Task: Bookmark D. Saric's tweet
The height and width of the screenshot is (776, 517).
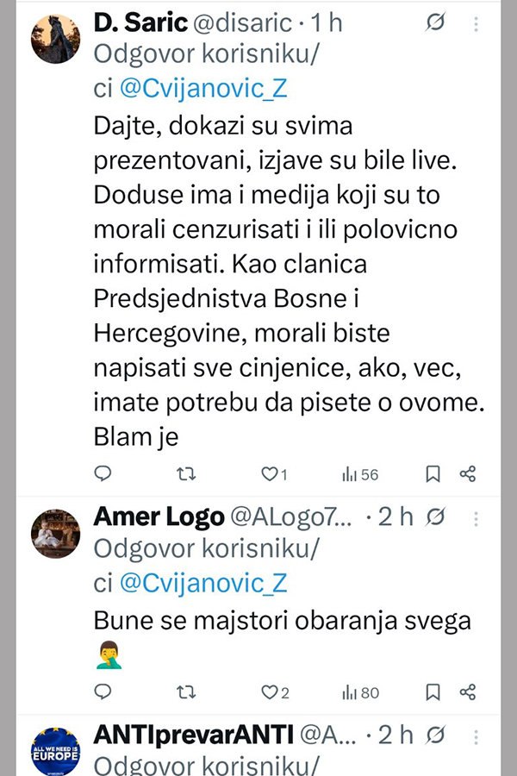Action: (433, 473)
